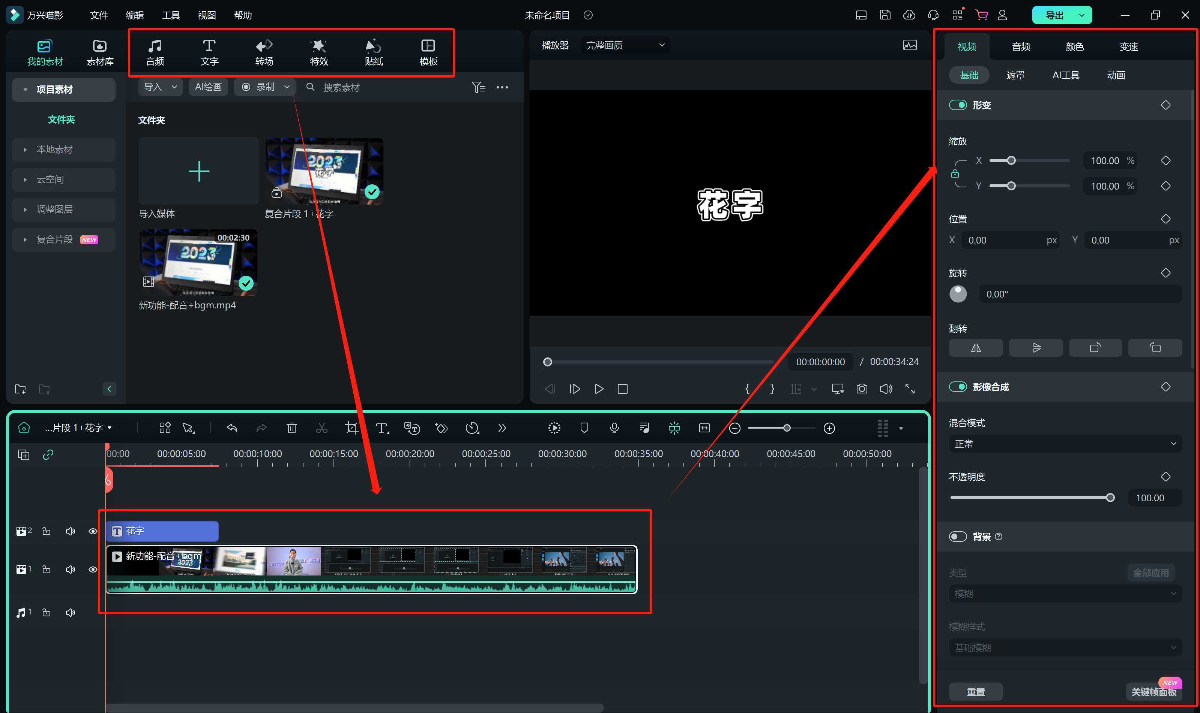Adjust the 不透明度 opacity slider handle
The height and width of the screenshot is (713, 1200).
pos(1110,498)
